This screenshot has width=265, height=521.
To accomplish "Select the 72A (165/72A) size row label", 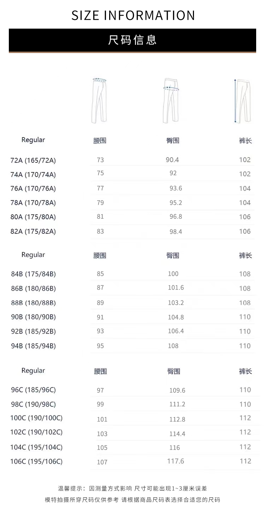I will (33, 160).
